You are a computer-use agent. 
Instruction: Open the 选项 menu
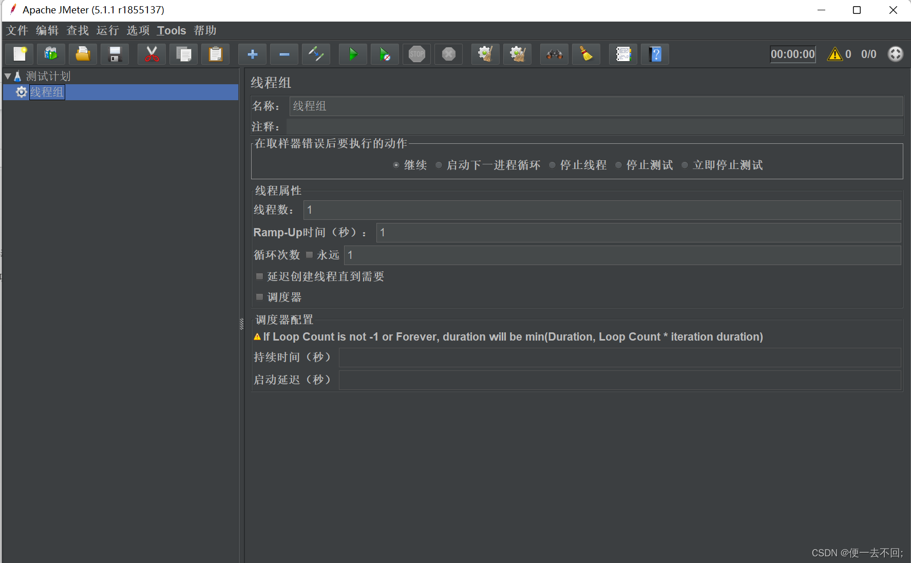tap(138, 30)
